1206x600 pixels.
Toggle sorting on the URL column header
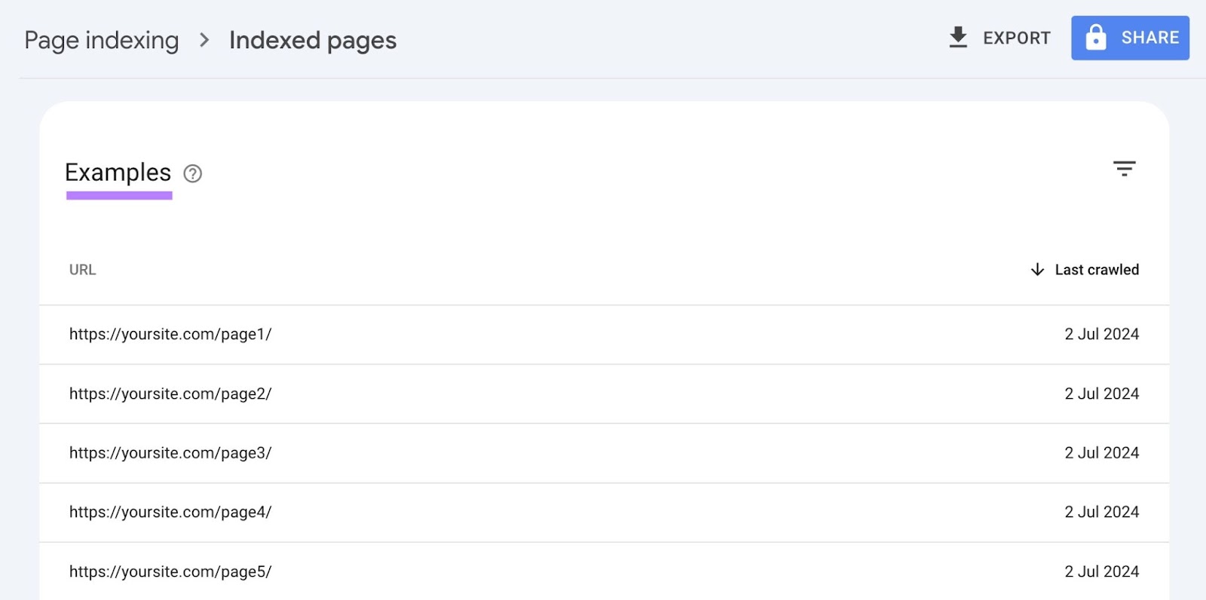point(81,269)
